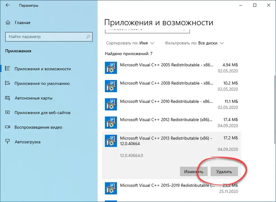Click the 11,1 МБ size value
276x202 pixels.
tap(231, 102)
